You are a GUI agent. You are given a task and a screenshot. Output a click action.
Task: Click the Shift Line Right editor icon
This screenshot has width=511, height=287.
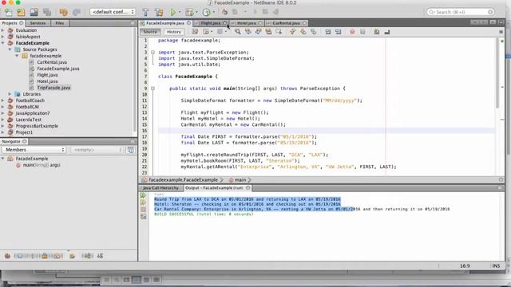338,32
